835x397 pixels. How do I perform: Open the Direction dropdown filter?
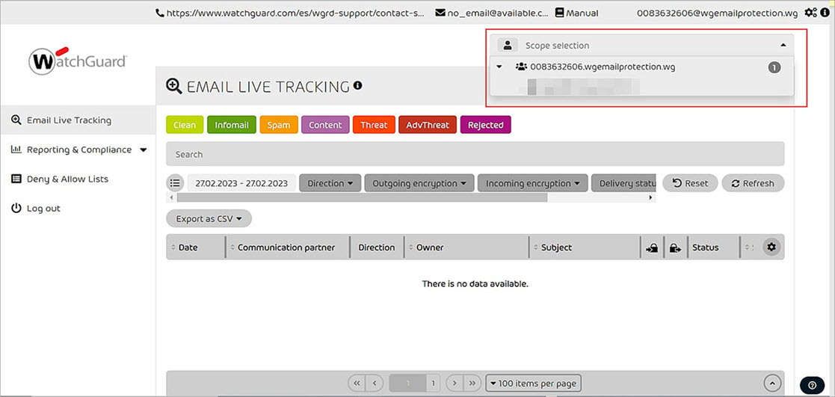click(x=330, y=183)
